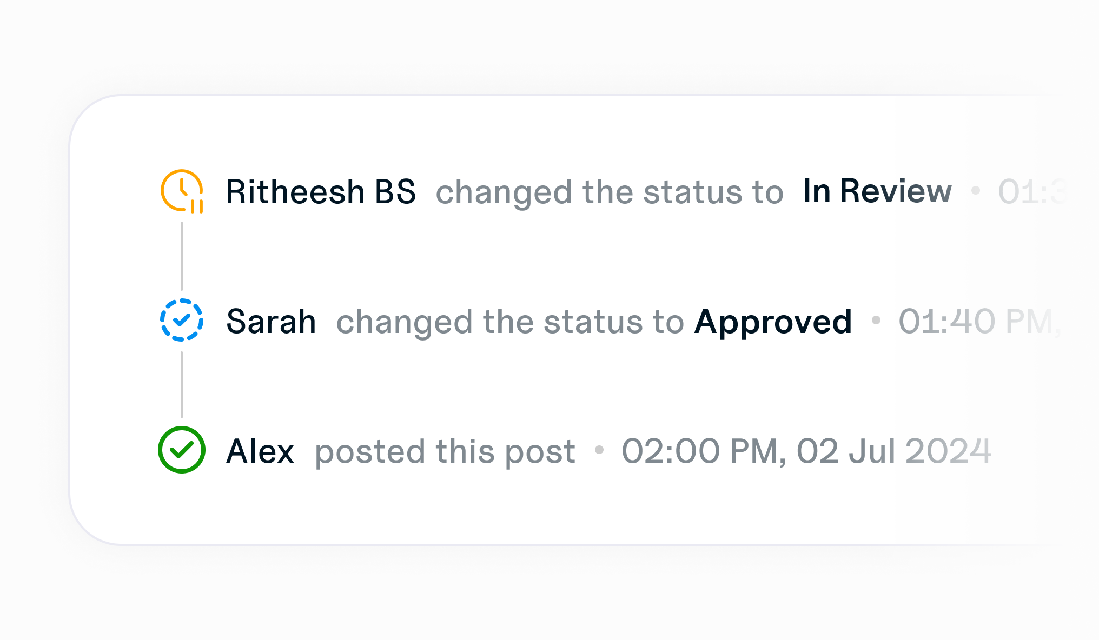
Task: Click the orange In Review clock icon
Action: click(x=182, y=191)
